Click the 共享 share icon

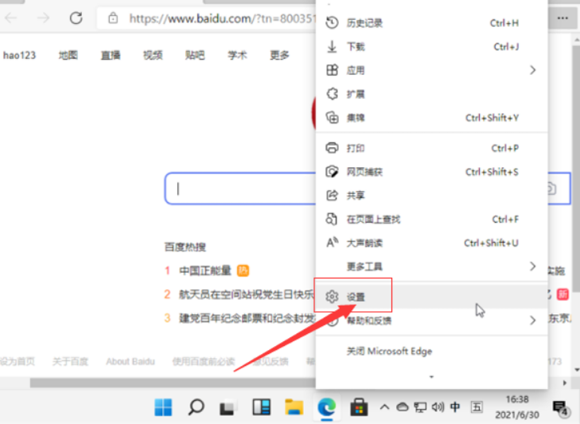coord(332,195)
